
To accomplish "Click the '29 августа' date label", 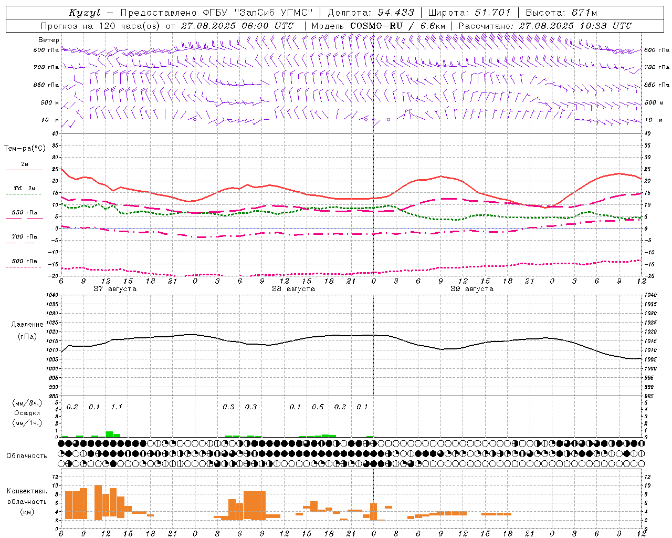I will (472, 289).
